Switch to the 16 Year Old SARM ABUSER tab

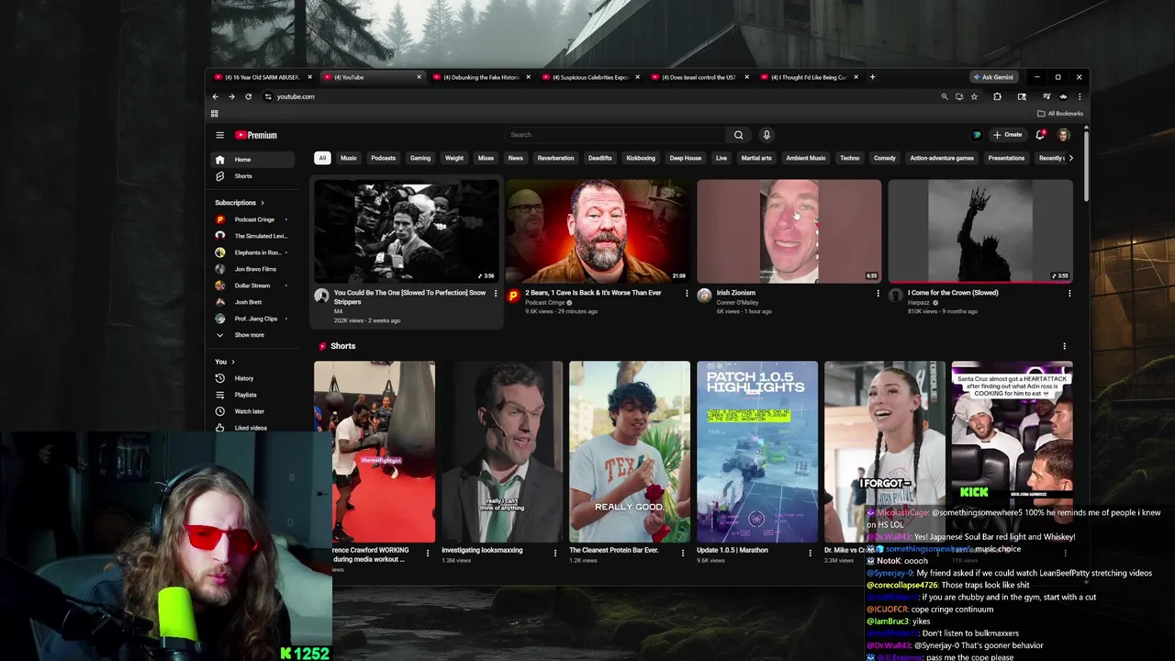click(x=262, y=77)
